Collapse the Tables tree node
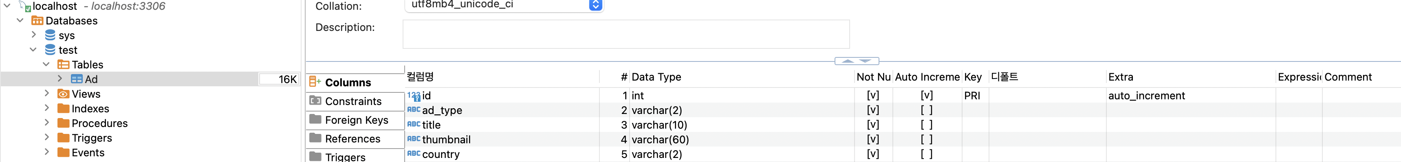1401x162 pixels. (46, 64)
